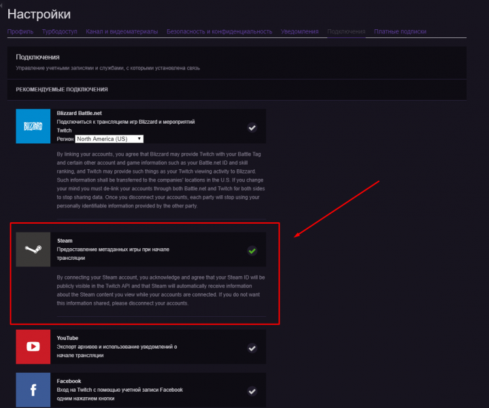Click the Facebook connection title

[x=69, y=381]
